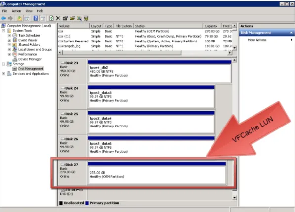Select Task Scheduler in tree
This screenshot has height=212, width=295.
pos(29,35)
